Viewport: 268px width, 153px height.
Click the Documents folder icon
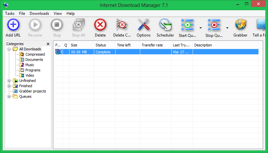pos(21,60)
